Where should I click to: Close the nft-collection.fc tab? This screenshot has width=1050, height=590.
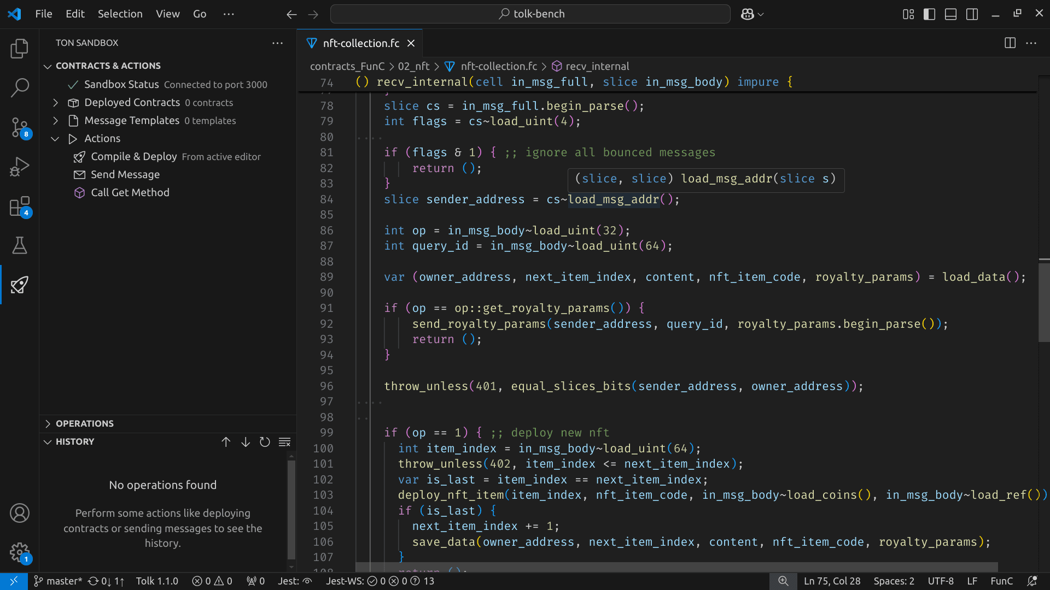411,43
